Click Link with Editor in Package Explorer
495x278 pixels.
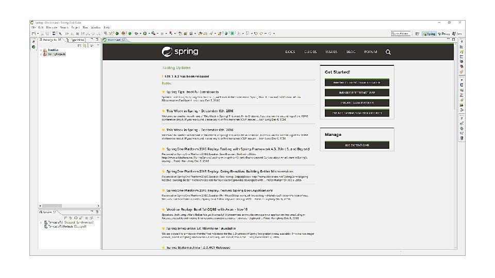pos(84,45)
